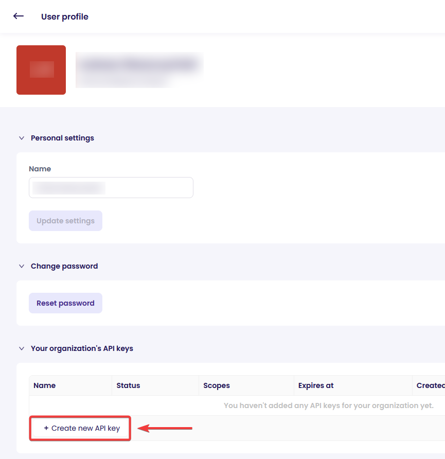445x459 pixels.
Task: Collapse the Personal settings chevron
Action: [22, 138]
